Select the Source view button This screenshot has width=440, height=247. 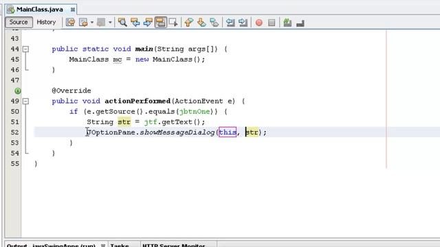pyautogui.click(x=19, y=22)
